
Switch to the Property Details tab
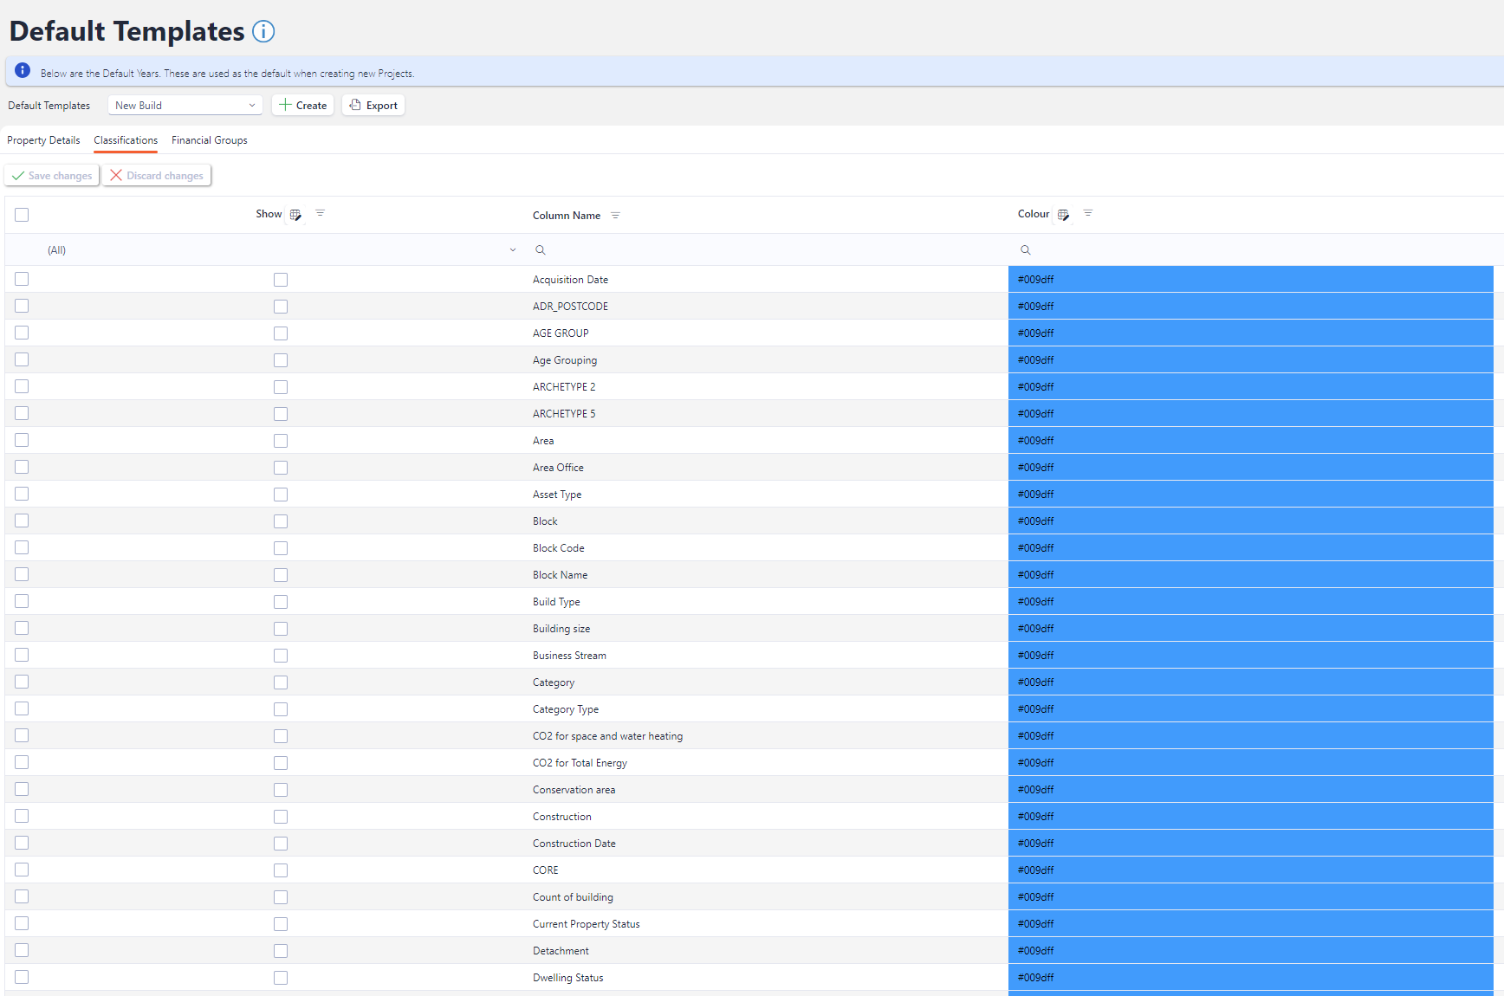click(x=43, y=140)
